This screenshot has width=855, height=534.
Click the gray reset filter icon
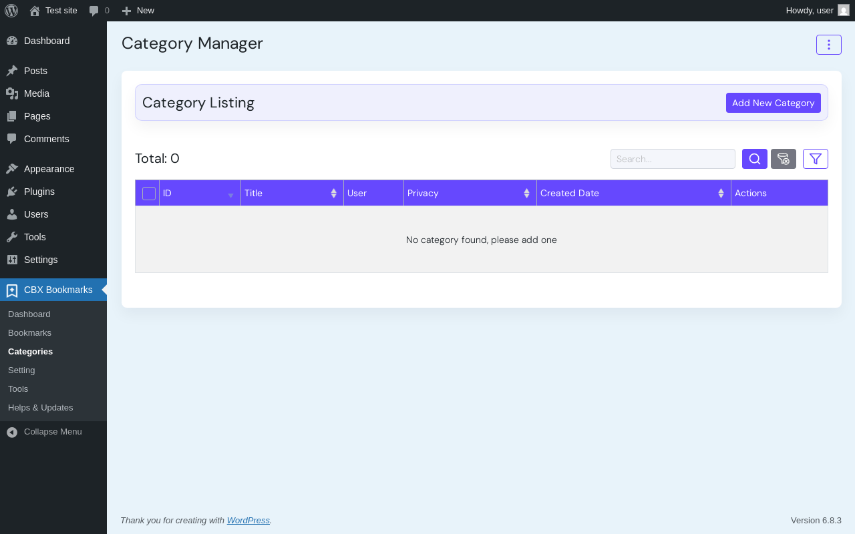click(x=784, y=159)
